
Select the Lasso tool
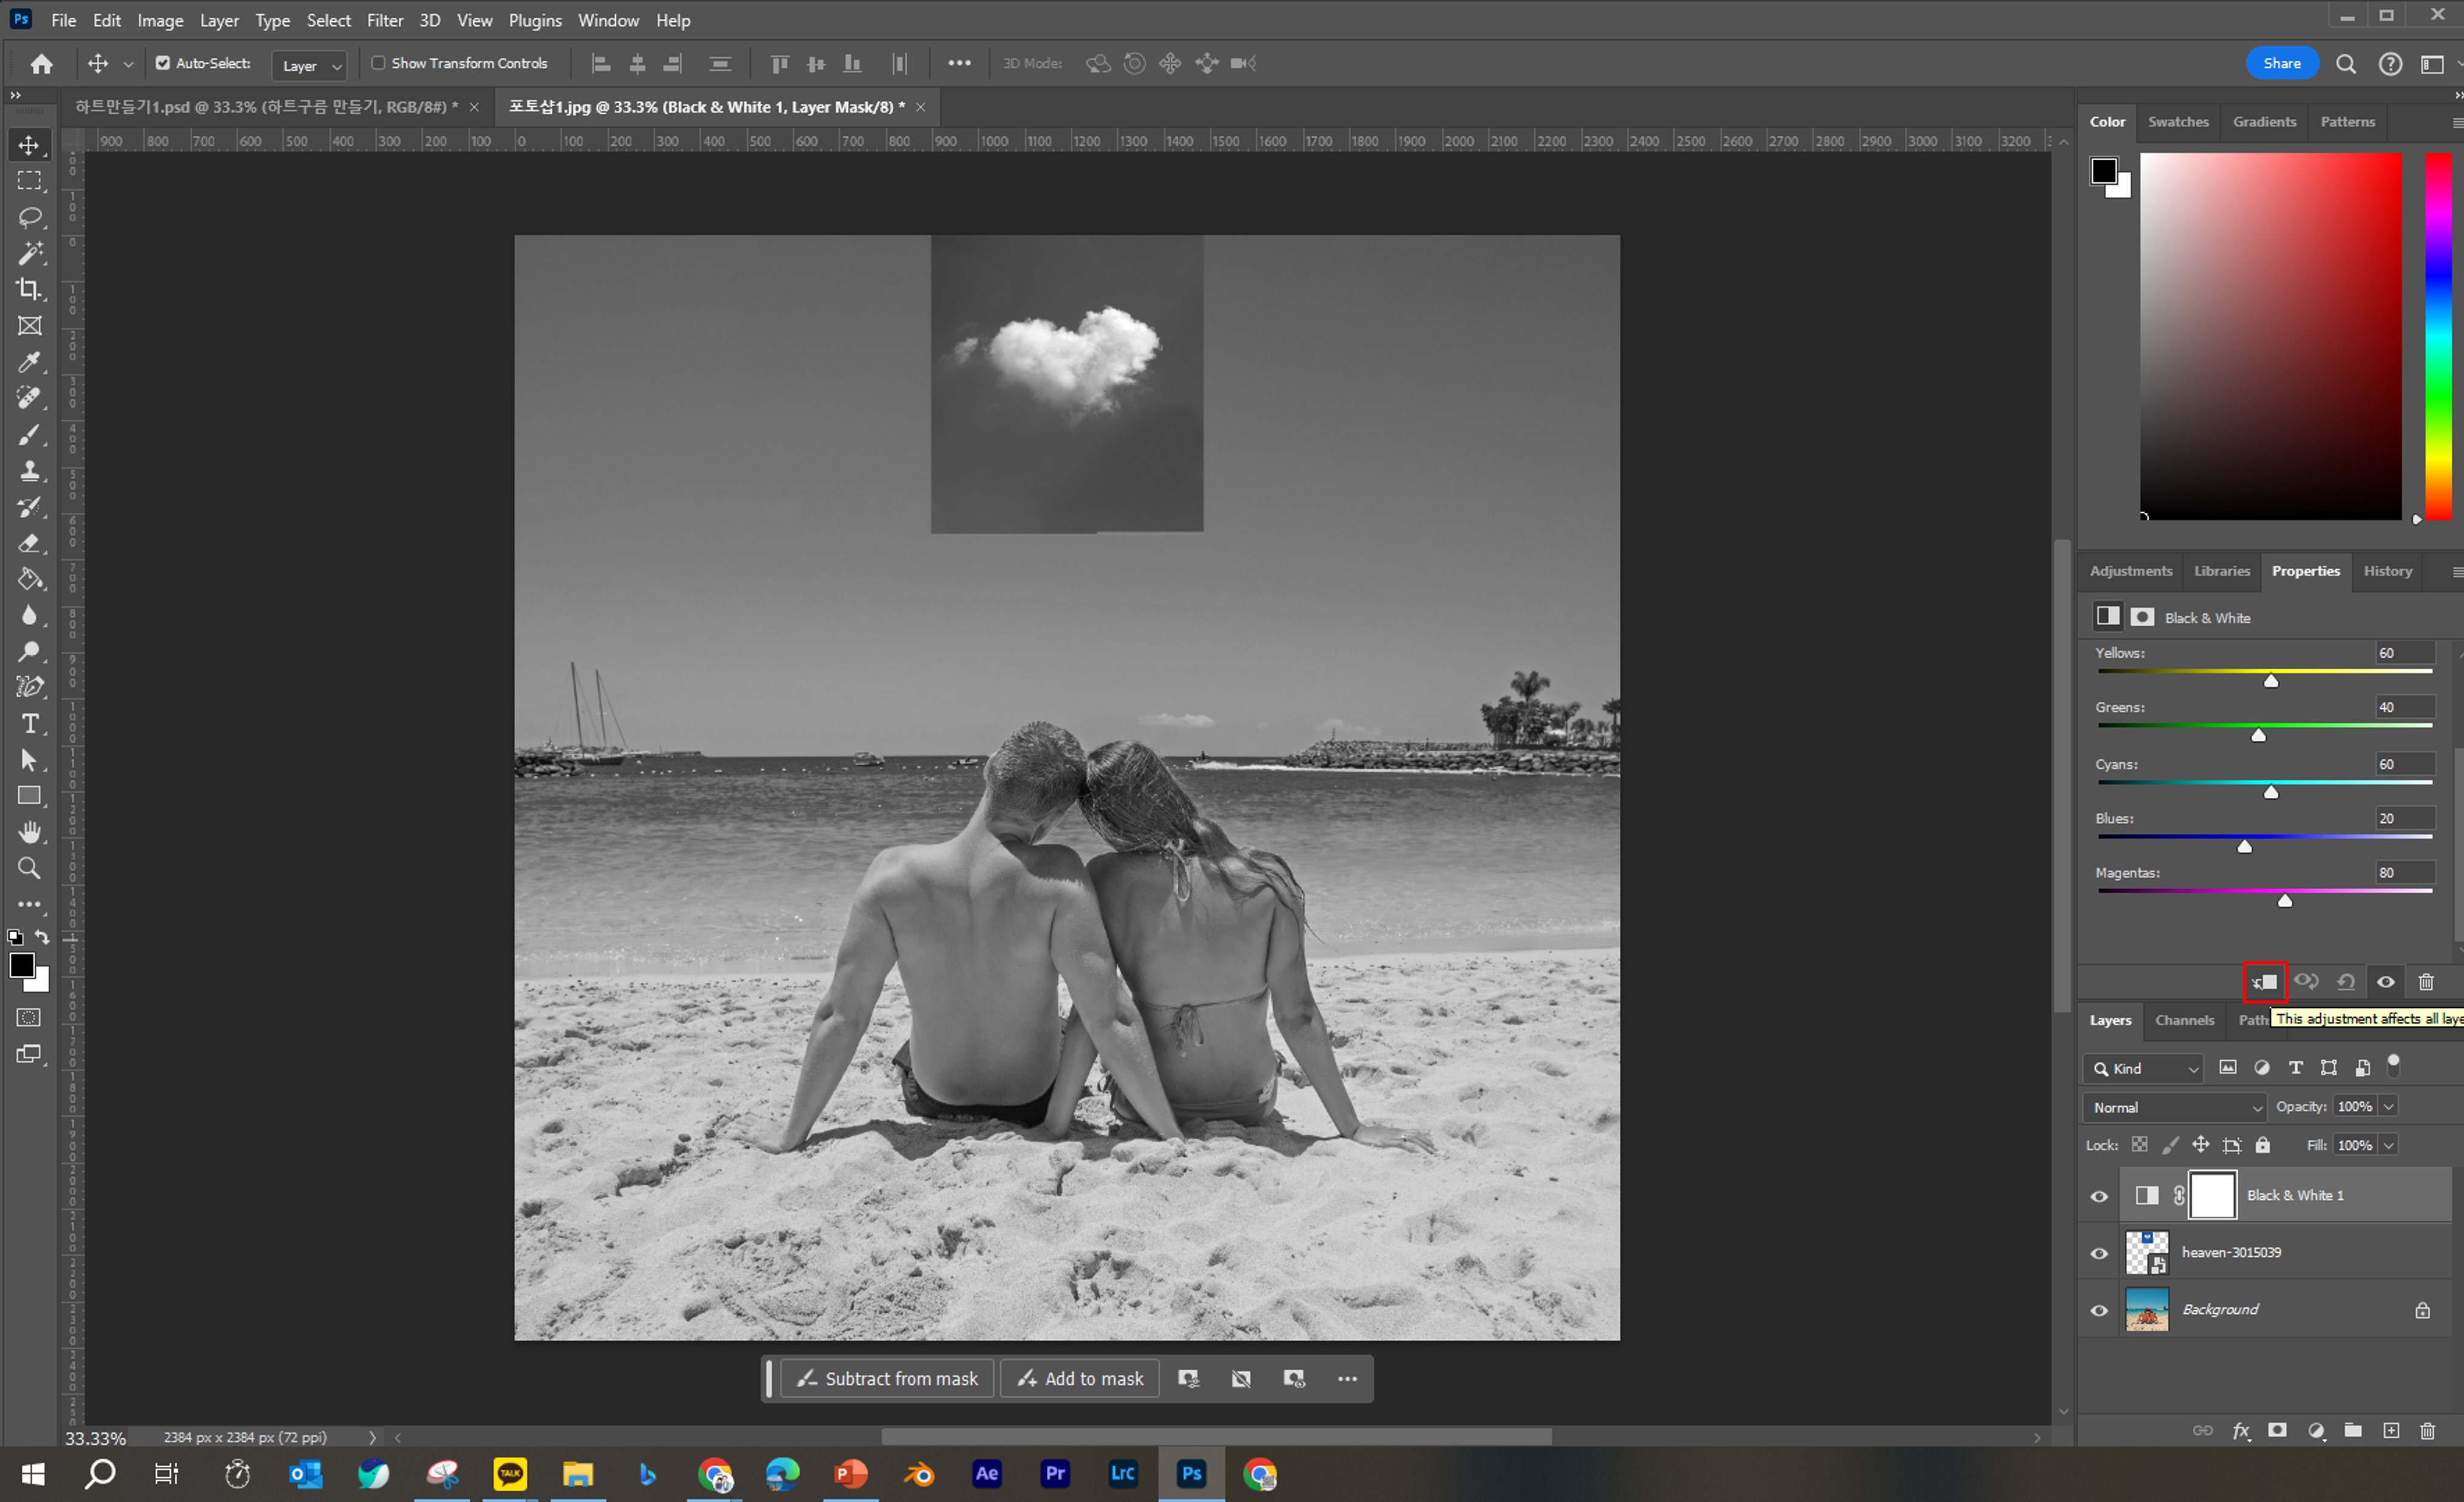click(x=30, y=217)
